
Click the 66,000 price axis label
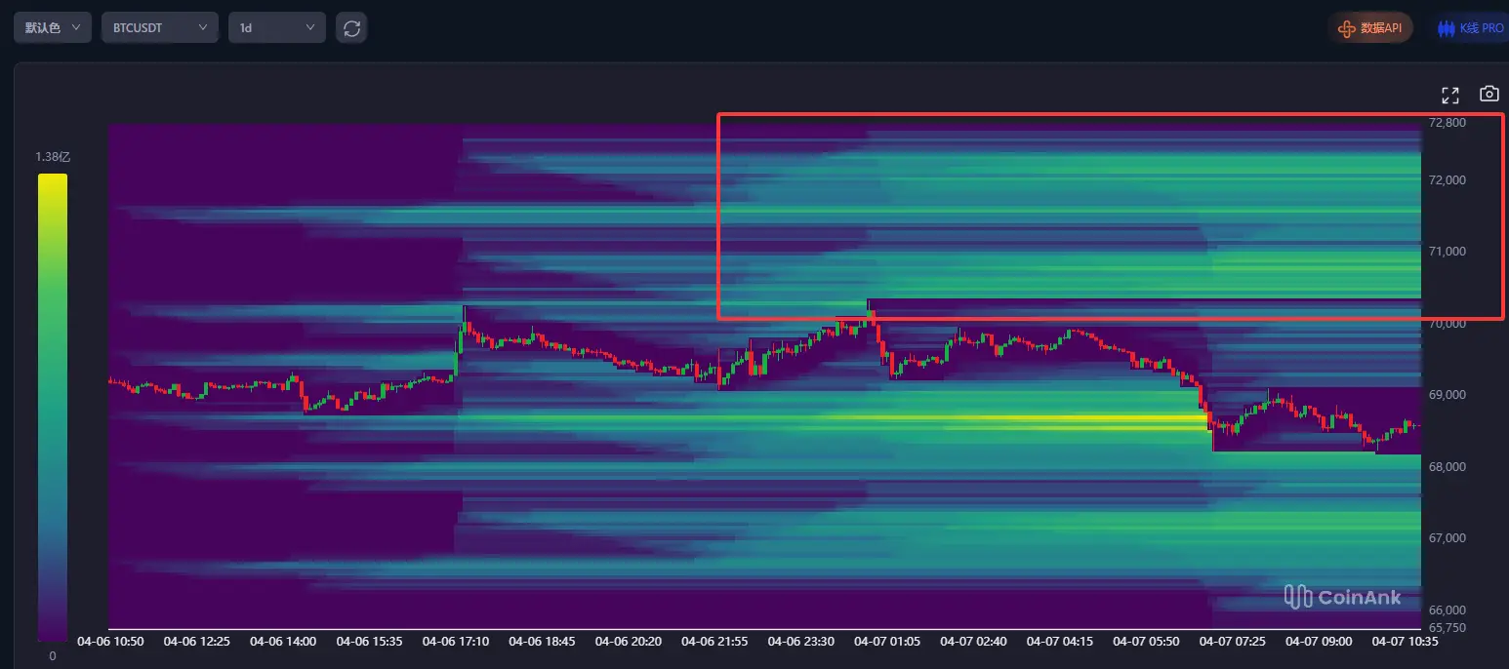click(x=1447, y=610)
